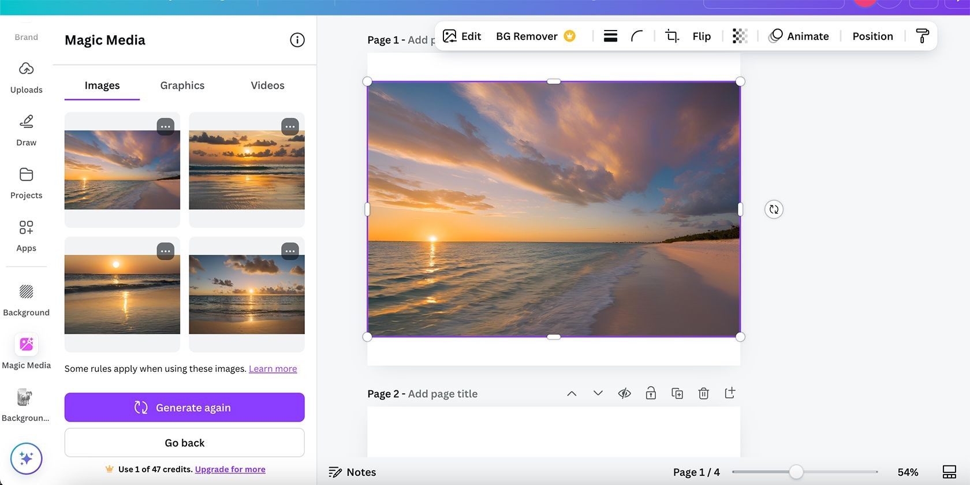Click Page 2 Add page title field
Image resolution: width=970 pixels, height=485 pixels.
coord(442,394)
